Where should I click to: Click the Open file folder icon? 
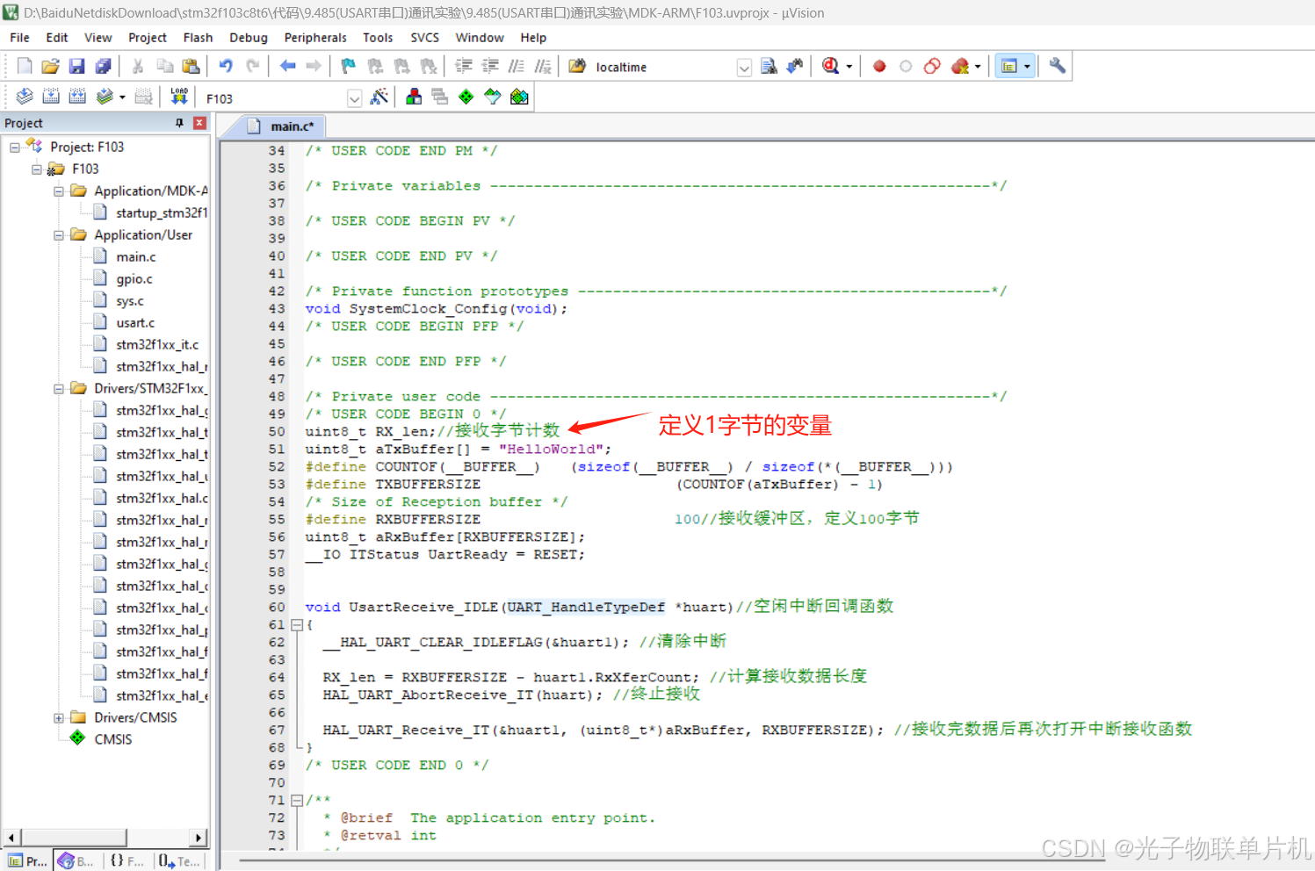[50, 67]
